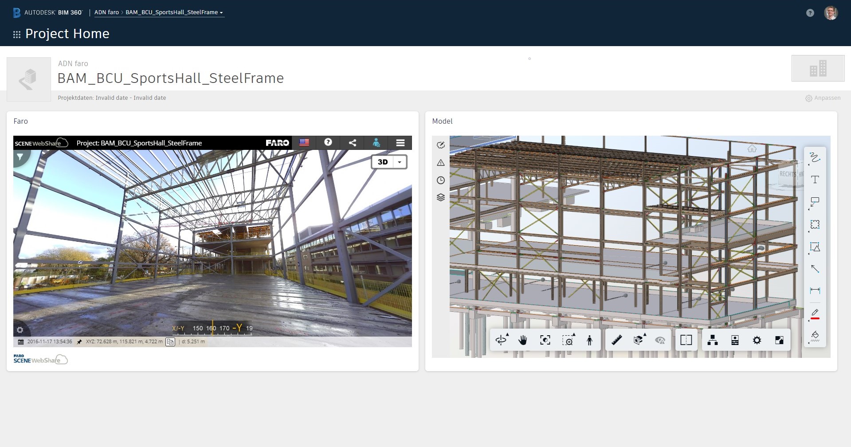The width and height of the screenshot is (851, 447).
Task: Open the layers panel icon
Action: pyautogui.click(x=440, y=197)
